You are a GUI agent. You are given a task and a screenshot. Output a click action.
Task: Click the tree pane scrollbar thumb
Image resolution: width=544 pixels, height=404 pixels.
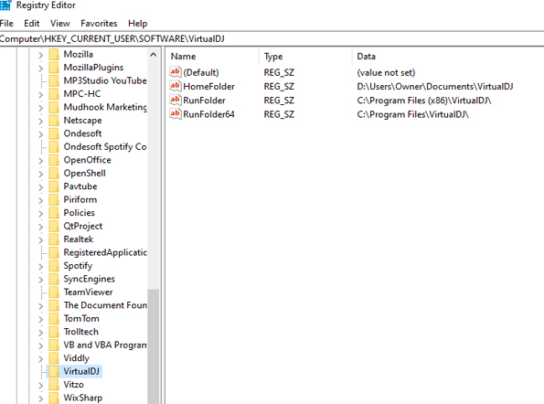[x=153, y=346]
